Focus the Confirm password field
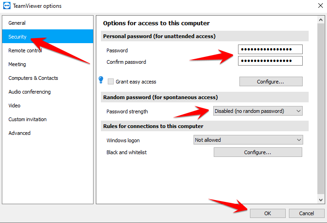 270,61
